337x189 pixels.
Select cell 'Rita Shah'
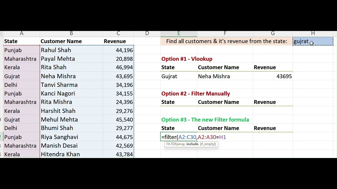71,67
